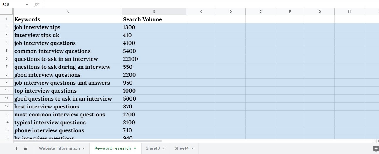The height and width of the screenshot is (154, 379).
Task: Select column B header
Action: (x=154, y=11)
